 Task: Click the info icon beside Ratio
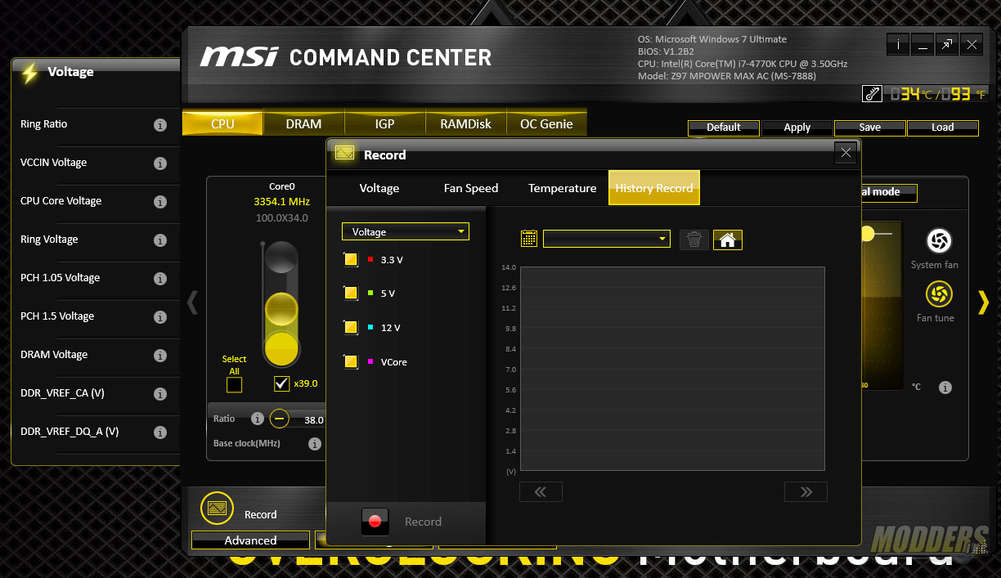click(x=258, y=419)
